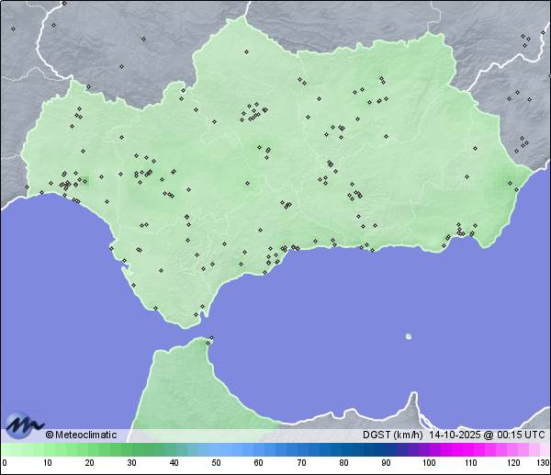Click the © Meteoclimatic copyright text

pyautogui.click(x=81, y=435)
